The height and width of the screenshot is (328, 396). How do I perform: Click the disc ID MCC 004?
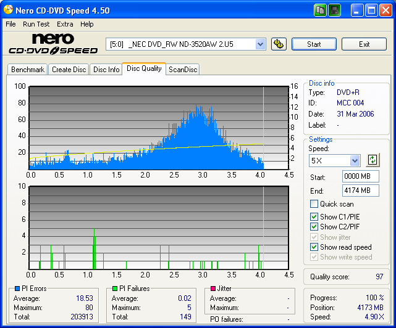point(350,103)
